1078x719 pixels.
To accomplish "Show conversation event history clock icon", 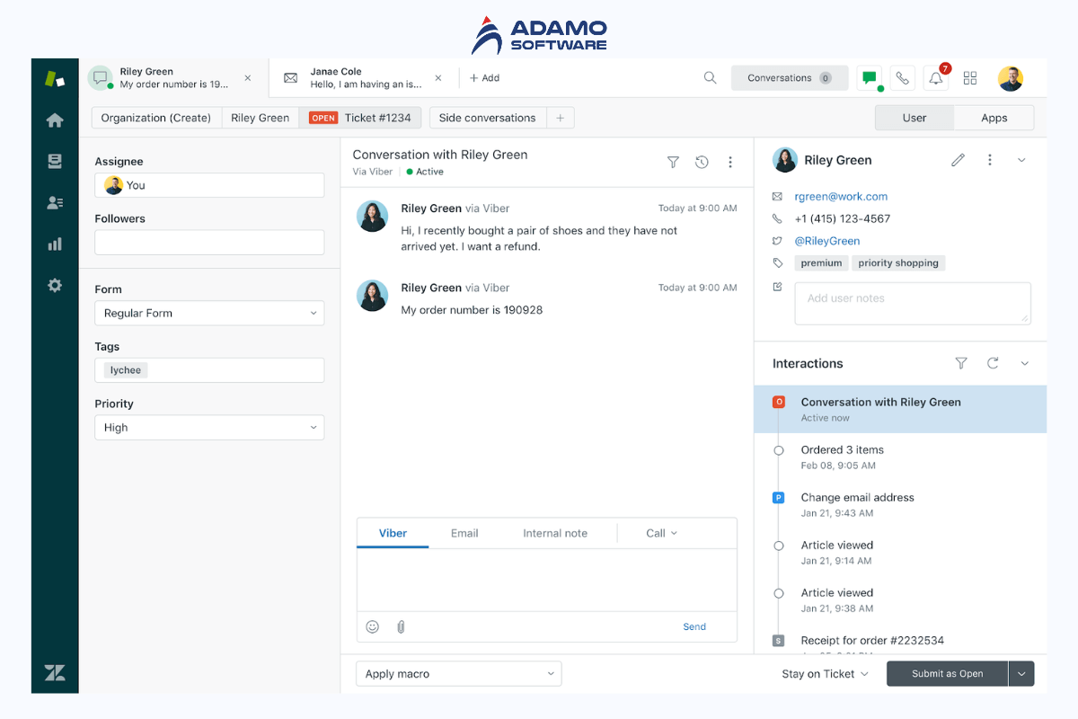I will point(702,162).
